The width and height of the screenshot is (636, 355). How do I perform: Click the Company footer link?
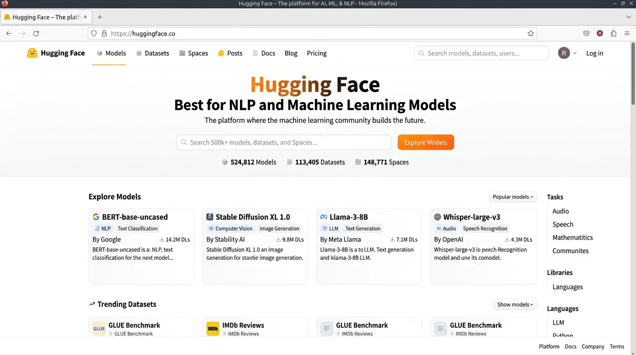593,347
